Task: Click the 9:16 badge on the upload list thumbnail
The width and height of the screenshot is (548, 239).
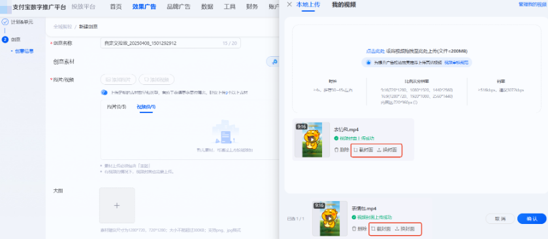Action: (x=302, y=127)
